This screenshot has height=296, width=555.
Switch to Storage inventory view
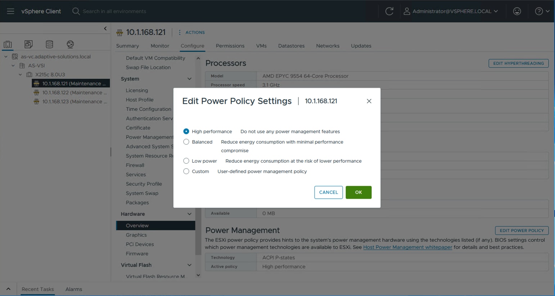pos(49,44)
